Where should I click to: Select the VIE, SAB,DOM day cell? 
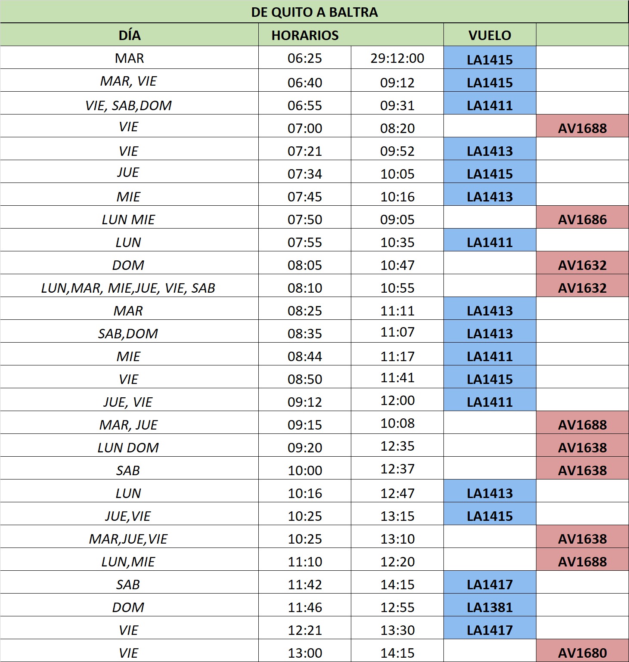128,105
